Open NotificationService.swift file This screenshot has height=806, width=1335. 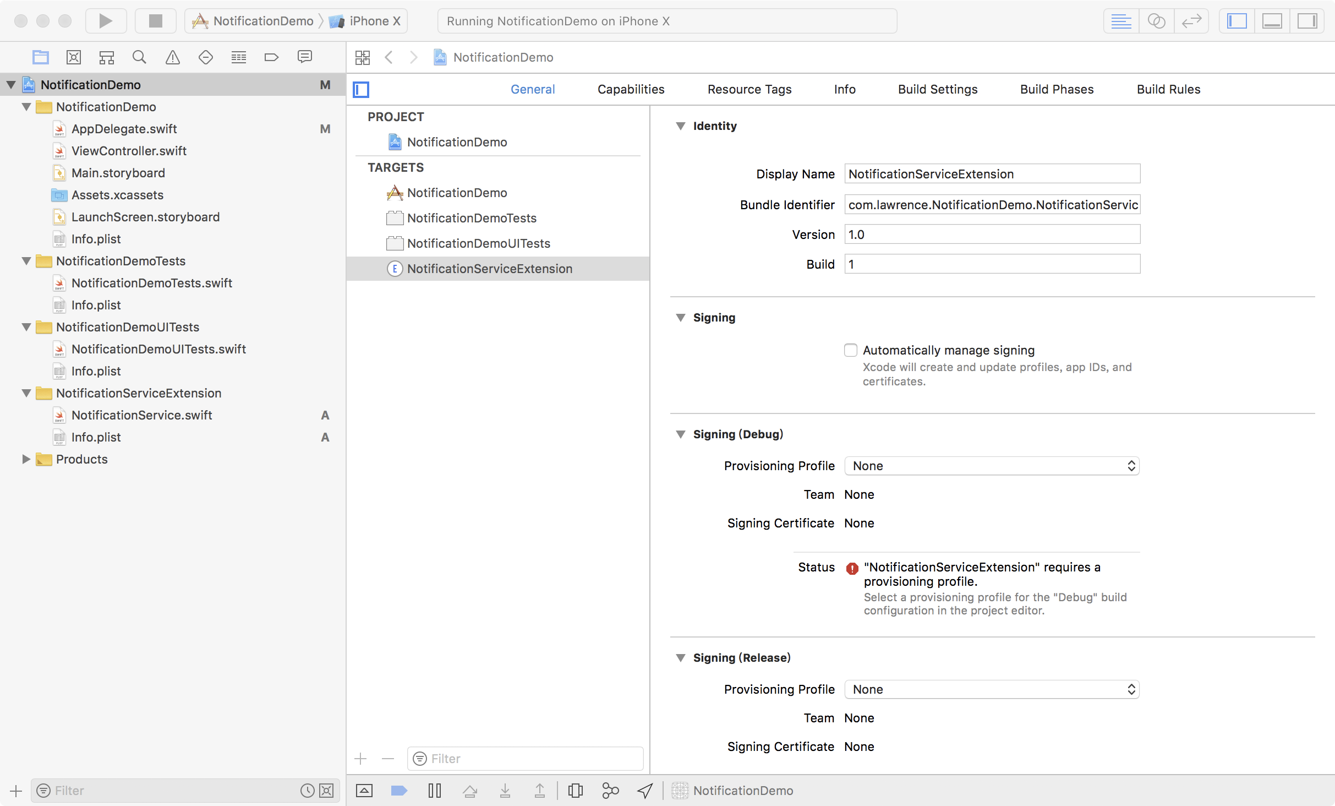pos(141,415)
